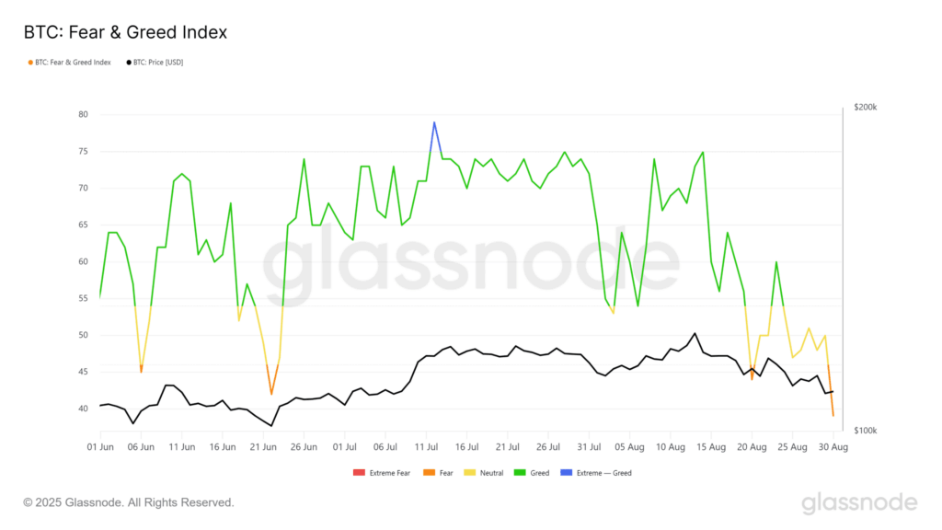This screenshot has height=530, width=942.
Task: Toggle the BTC: Fear & Greed Index series label
Action: coord(73,63)
